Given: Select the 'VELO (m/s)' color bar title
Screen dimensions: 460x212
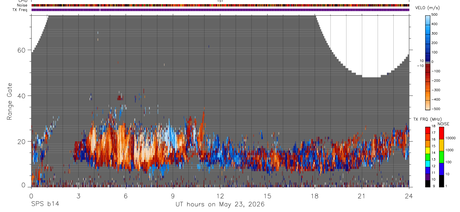Looking at the screenshot, I should 428,8.
